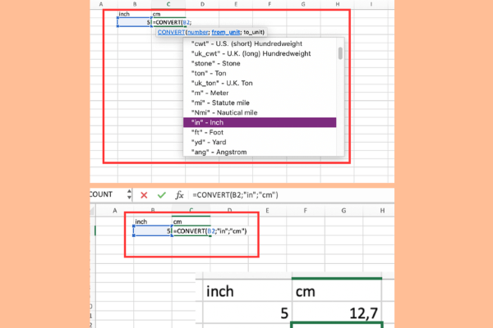Select "Nmi" - Nautical mile unit
Viewport: 493px width, 328px height.
pos(260,112)
